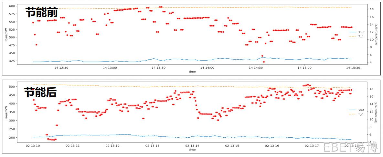Click the 350 power tick on bottom chart
Viewport: 383px width, 157px height.
click(x=12, y=112)
